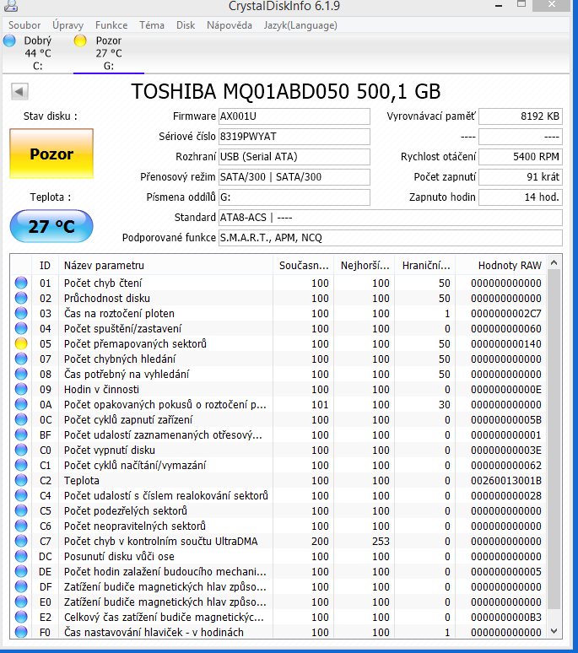Viewport: 578px width, 653px height.
Task: Click the Zapnuto hodin value 14 hod.
Action: (x=521, y=197)
